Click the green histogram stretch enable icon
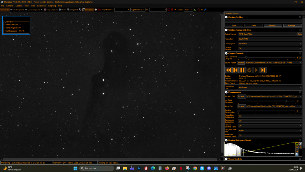 pyautogui.click(x=297, y=144)
